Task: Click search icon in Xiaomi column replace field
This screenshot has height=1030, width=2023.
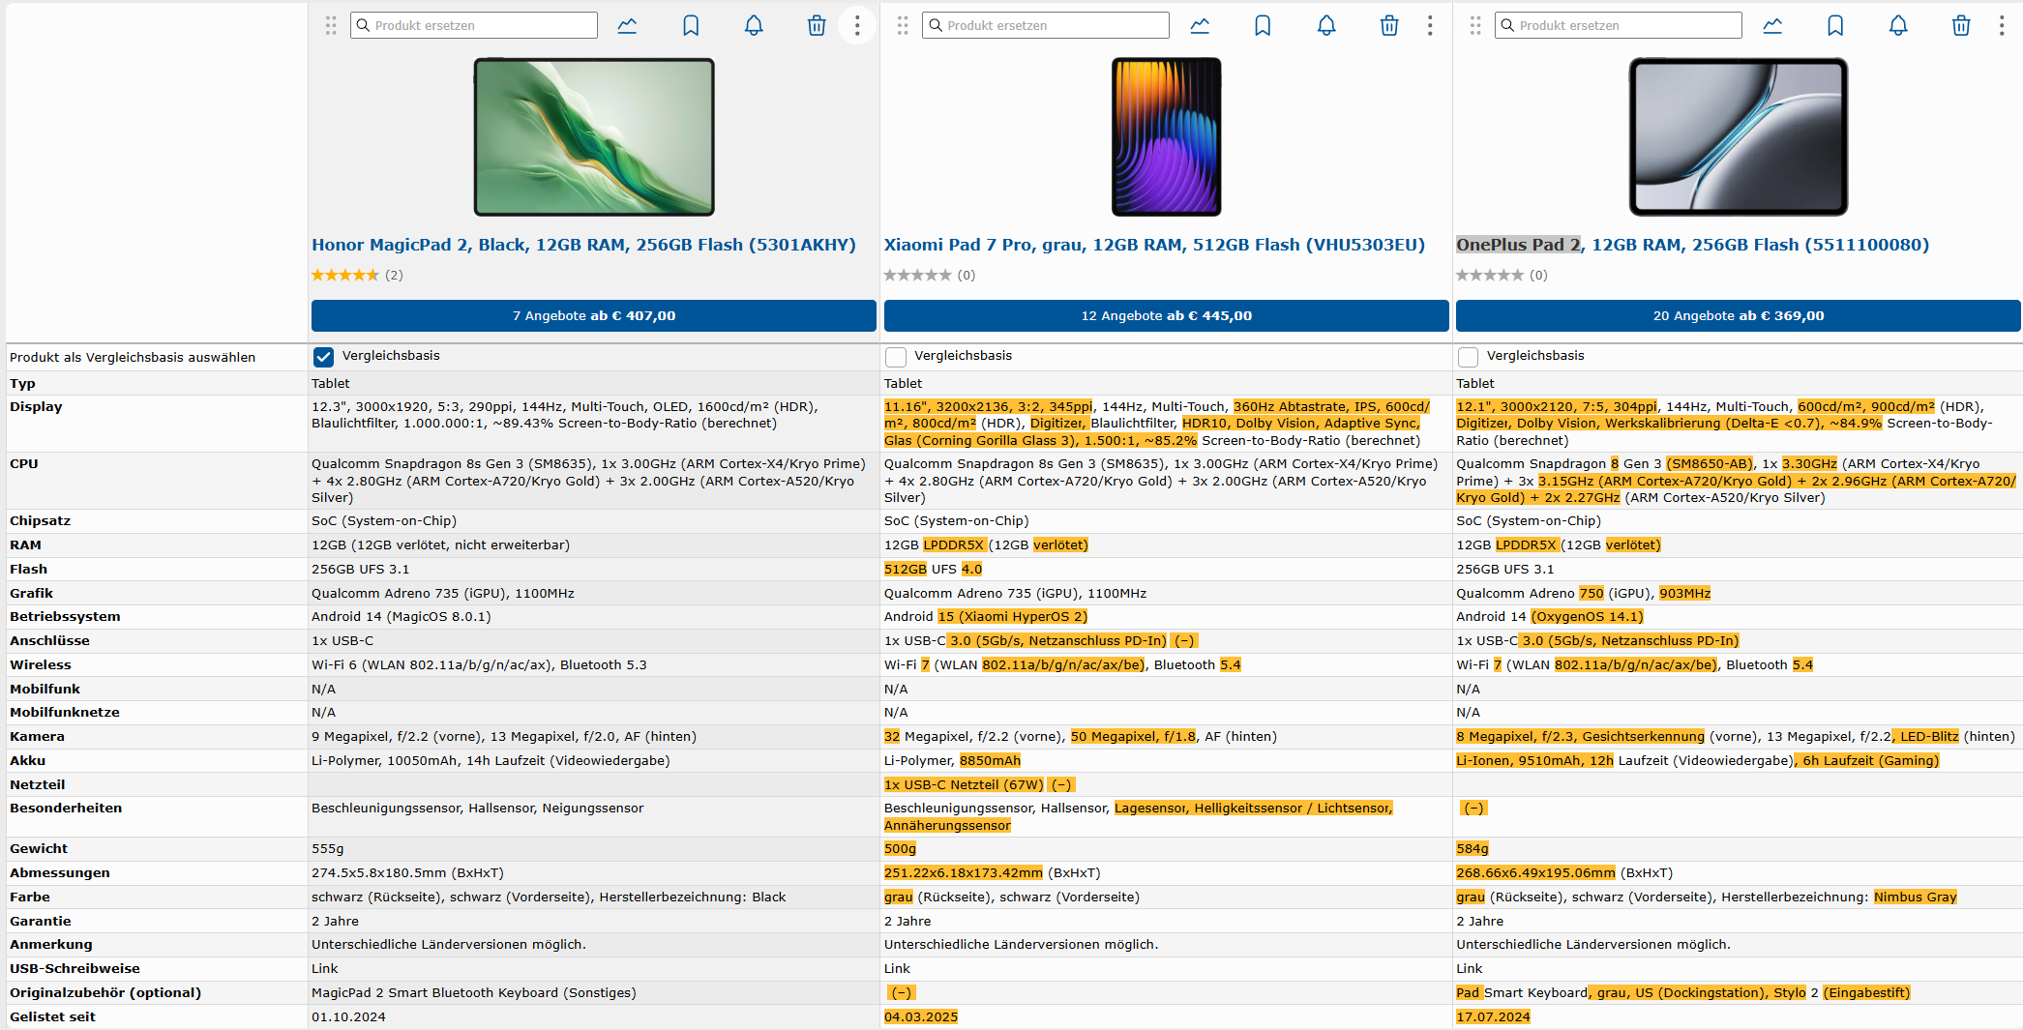Action: click(x=936, y=25)
